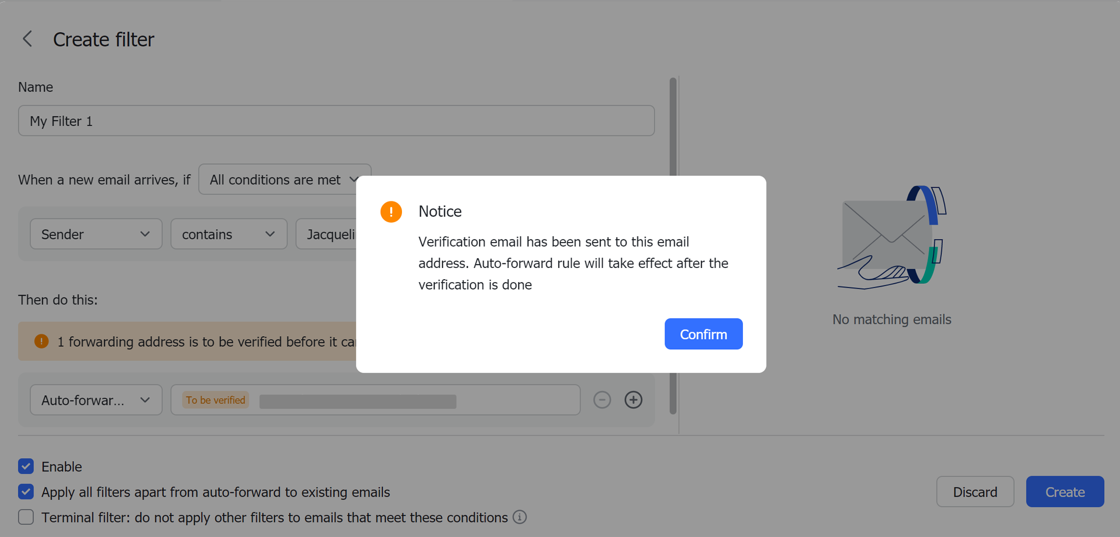Click the info icon next to Terminal filter
The height and width of the screenshot is (537, 1120).
(520, 517)
